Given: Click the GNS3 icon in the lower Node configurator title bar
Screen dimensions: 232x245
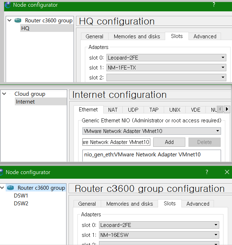Looking at the screenshot, I should pos(2,172).
